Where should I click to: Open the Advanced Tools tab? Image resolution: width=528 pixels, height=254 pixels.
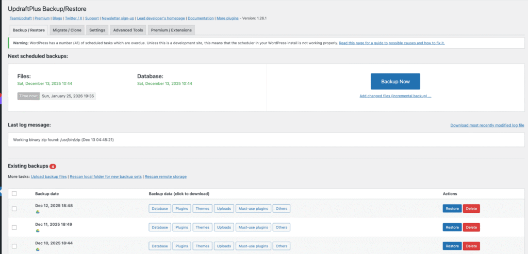128,30
